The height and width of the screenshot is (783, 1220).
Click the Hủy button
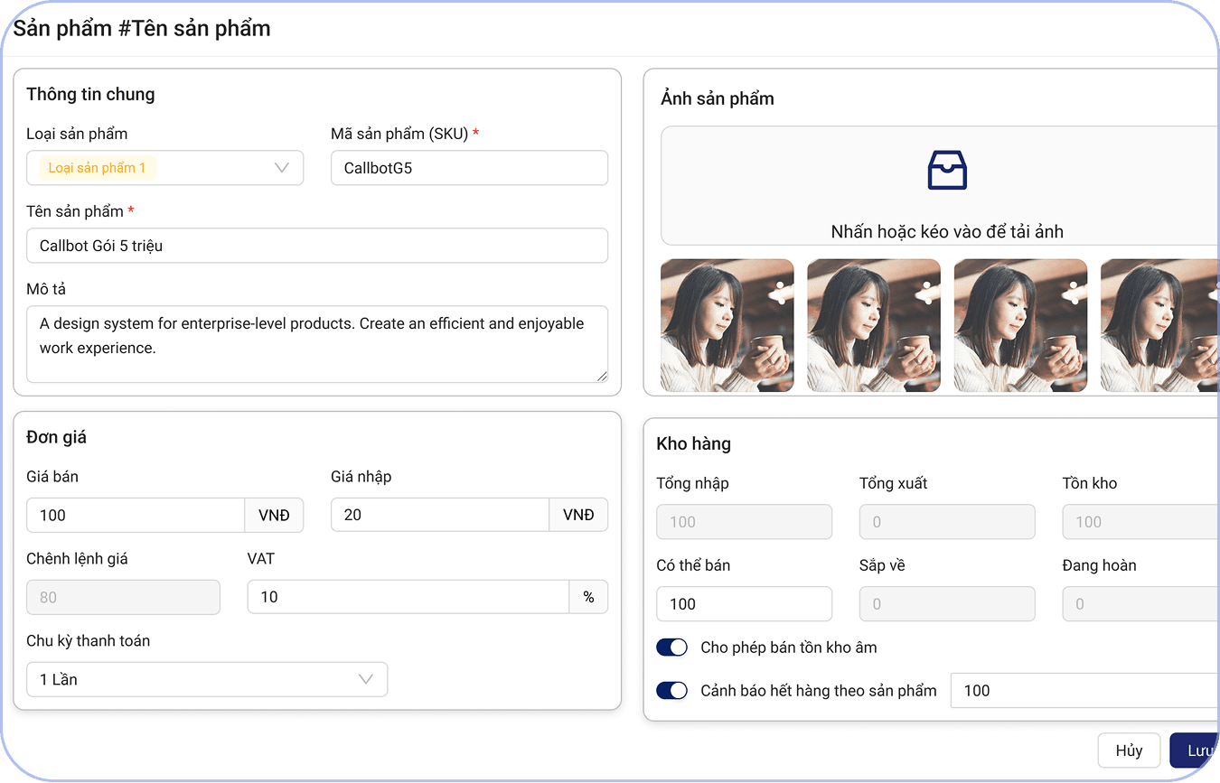[1129, 750]
